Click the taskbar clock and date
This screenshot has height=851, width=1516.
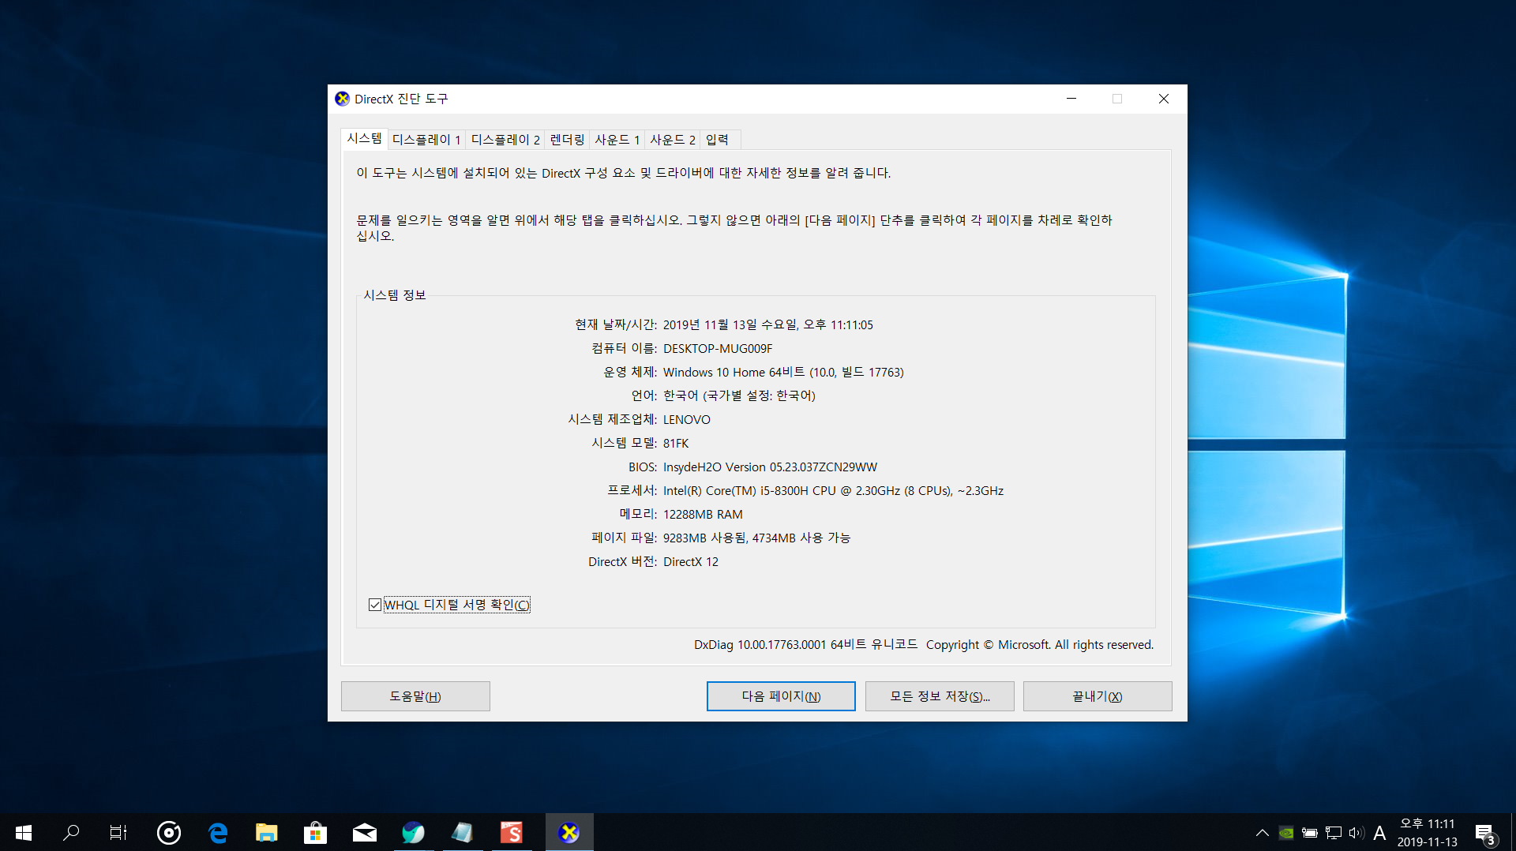coord(1428,832)
